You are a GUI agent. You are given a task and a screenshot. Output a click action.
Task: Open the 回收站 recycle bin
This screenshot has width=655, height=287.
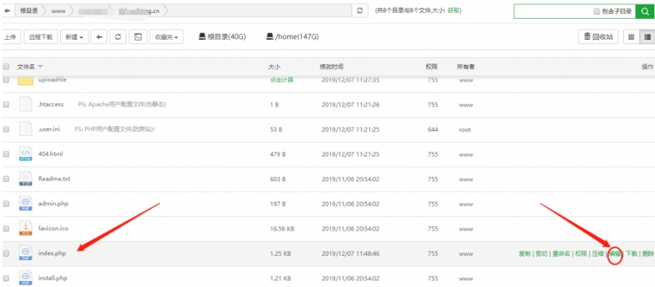point(598,37)
